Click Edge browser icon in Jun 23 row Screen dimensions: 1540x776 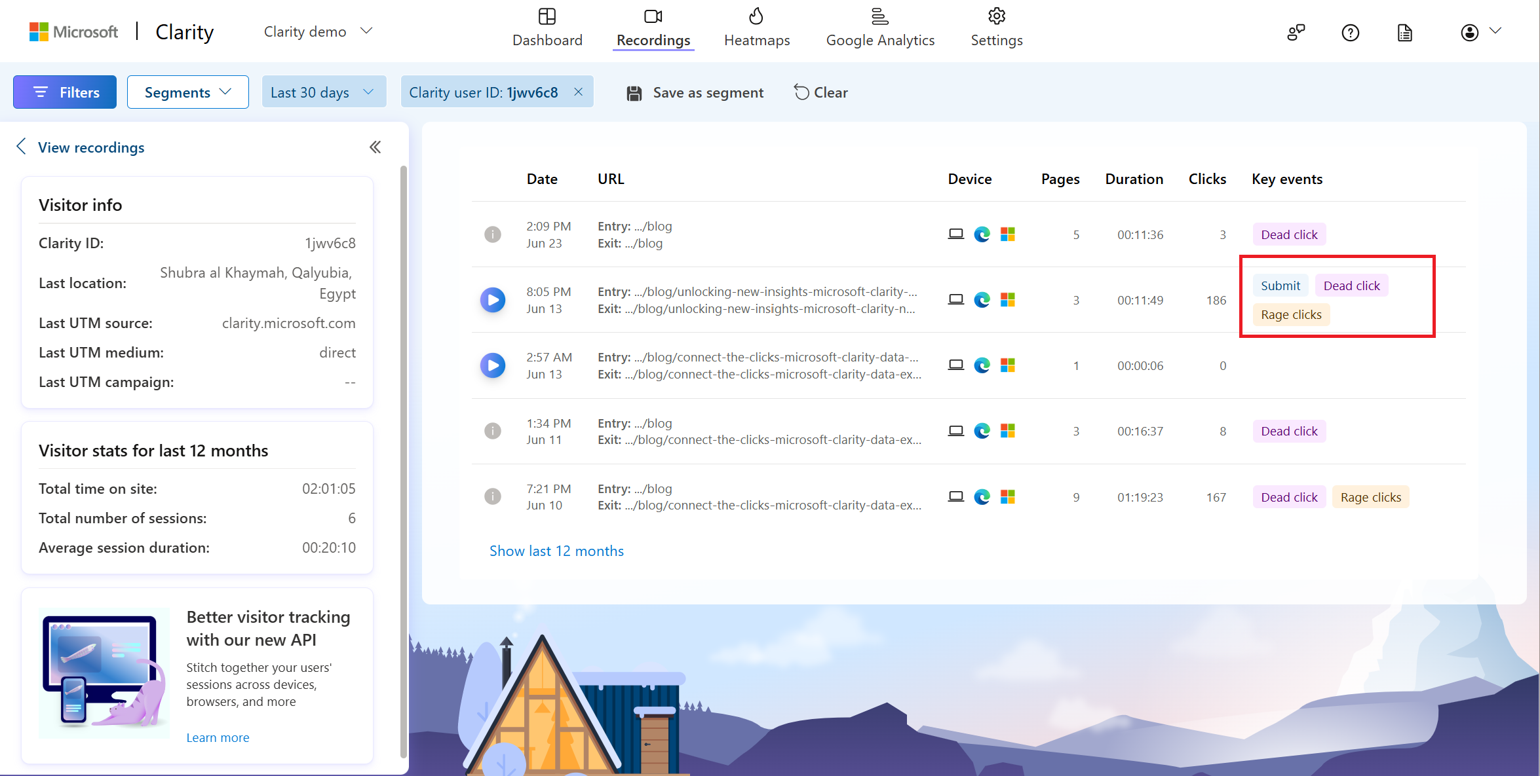(982, 234)
